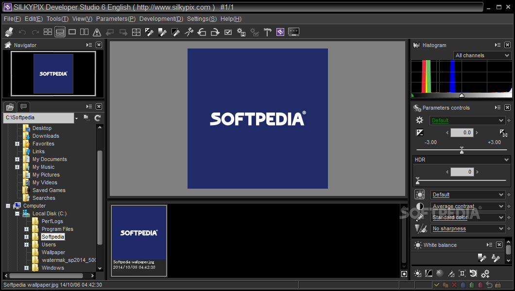The image size is (515, 291).
Task: Switch to the comments tab icon
Action: click(x=23, y=107)
